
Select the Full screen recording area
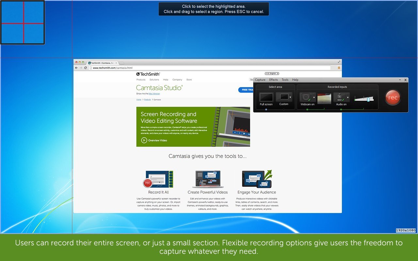266,97
